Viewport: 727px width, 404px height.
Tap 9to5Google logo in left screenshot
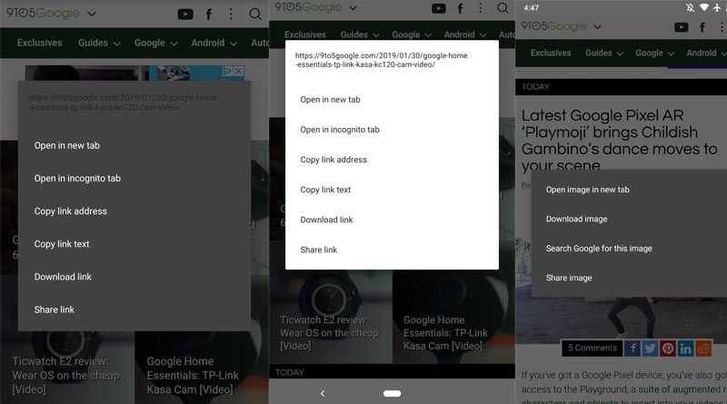click(x=43, y=14)
